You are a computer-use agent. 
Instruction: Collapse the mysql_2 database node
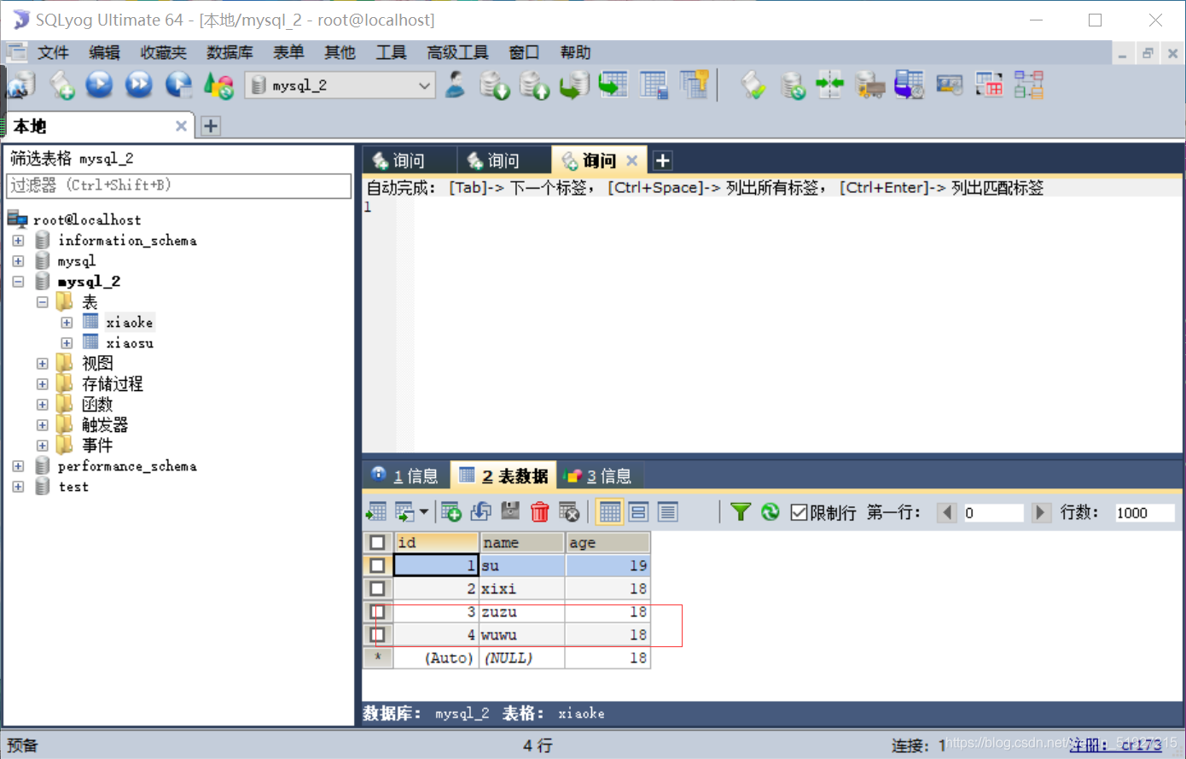click(x=18, y=282)
